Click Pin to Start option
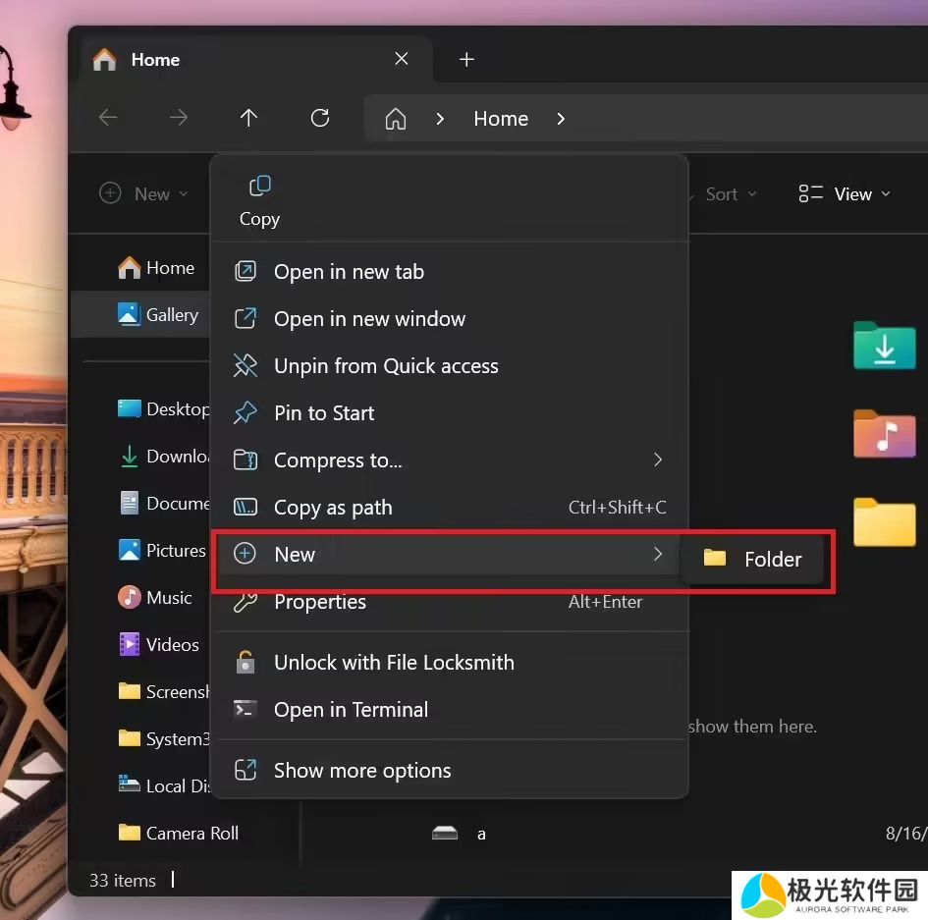 point(323,413)
